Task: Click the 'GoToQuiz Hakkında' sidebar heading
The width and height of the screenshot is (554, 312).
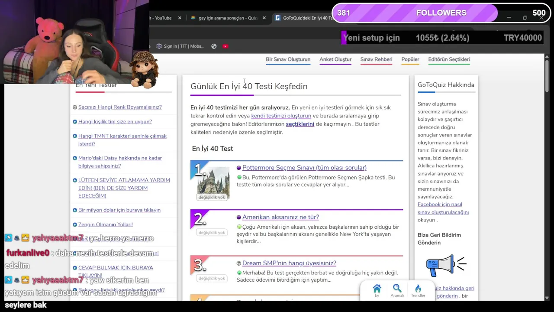Action: [x=446, y=84]
